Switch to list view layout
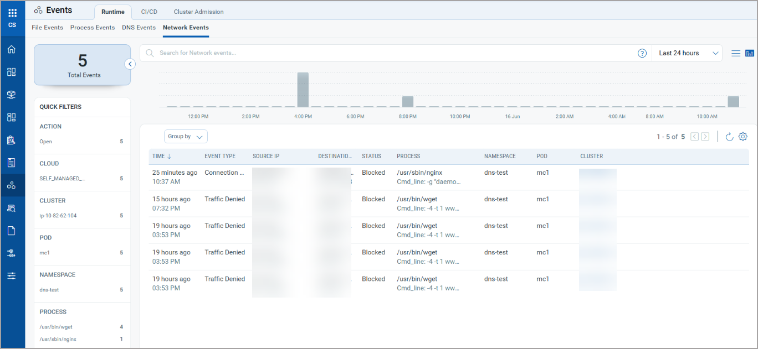Image resolution: width=758 pixels, height=349 pixels. [736, 53]
